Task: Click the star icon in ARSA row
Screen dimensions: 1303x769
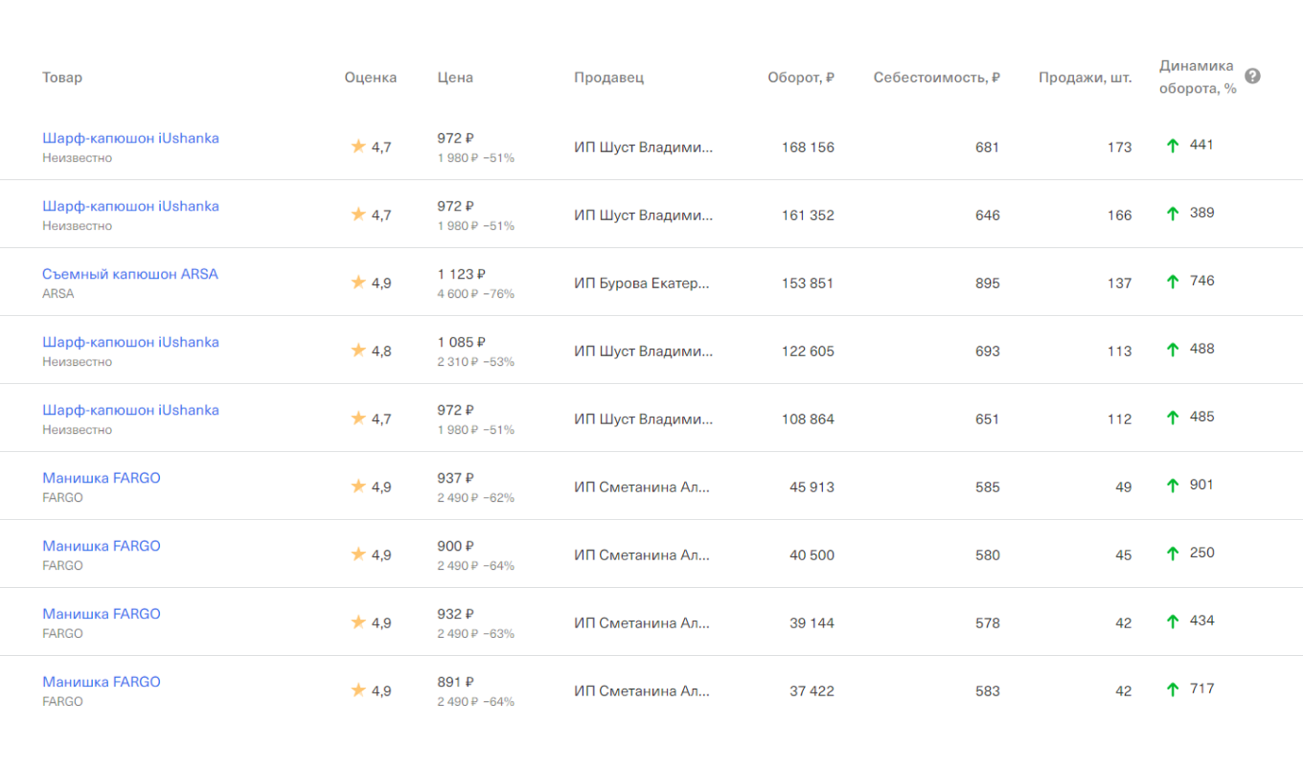Action: (358, 283)
